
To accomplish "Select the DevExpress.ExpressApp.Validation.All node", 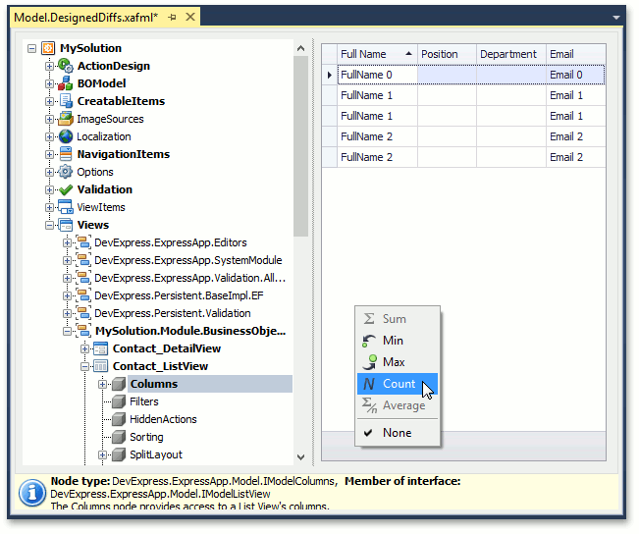I will tap(189, 278).
